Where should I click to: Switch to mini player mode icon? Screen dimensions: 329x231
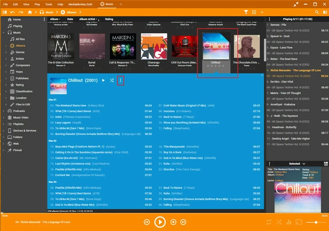[x=296, y=4]
